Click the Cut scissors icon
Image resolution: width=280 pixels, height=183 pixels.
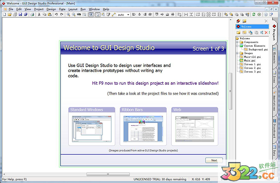pos(39,14)
